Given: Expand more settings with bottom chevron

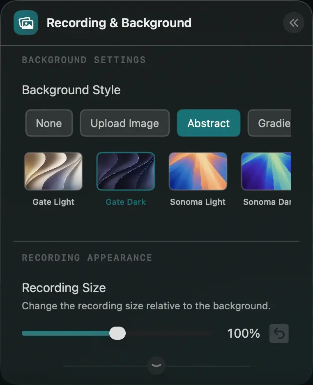Looking at the screenshot, I should coord(156,366).
